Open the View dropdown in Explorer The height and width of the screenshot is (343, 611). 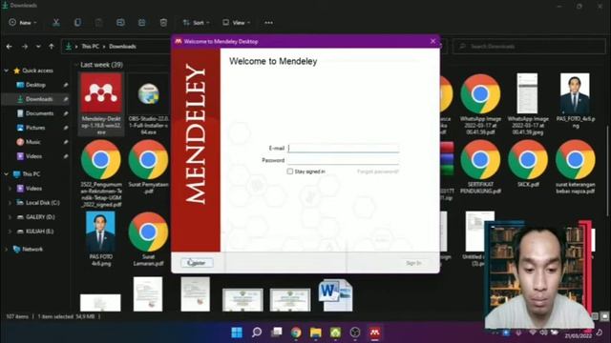[x=236, y=23]
